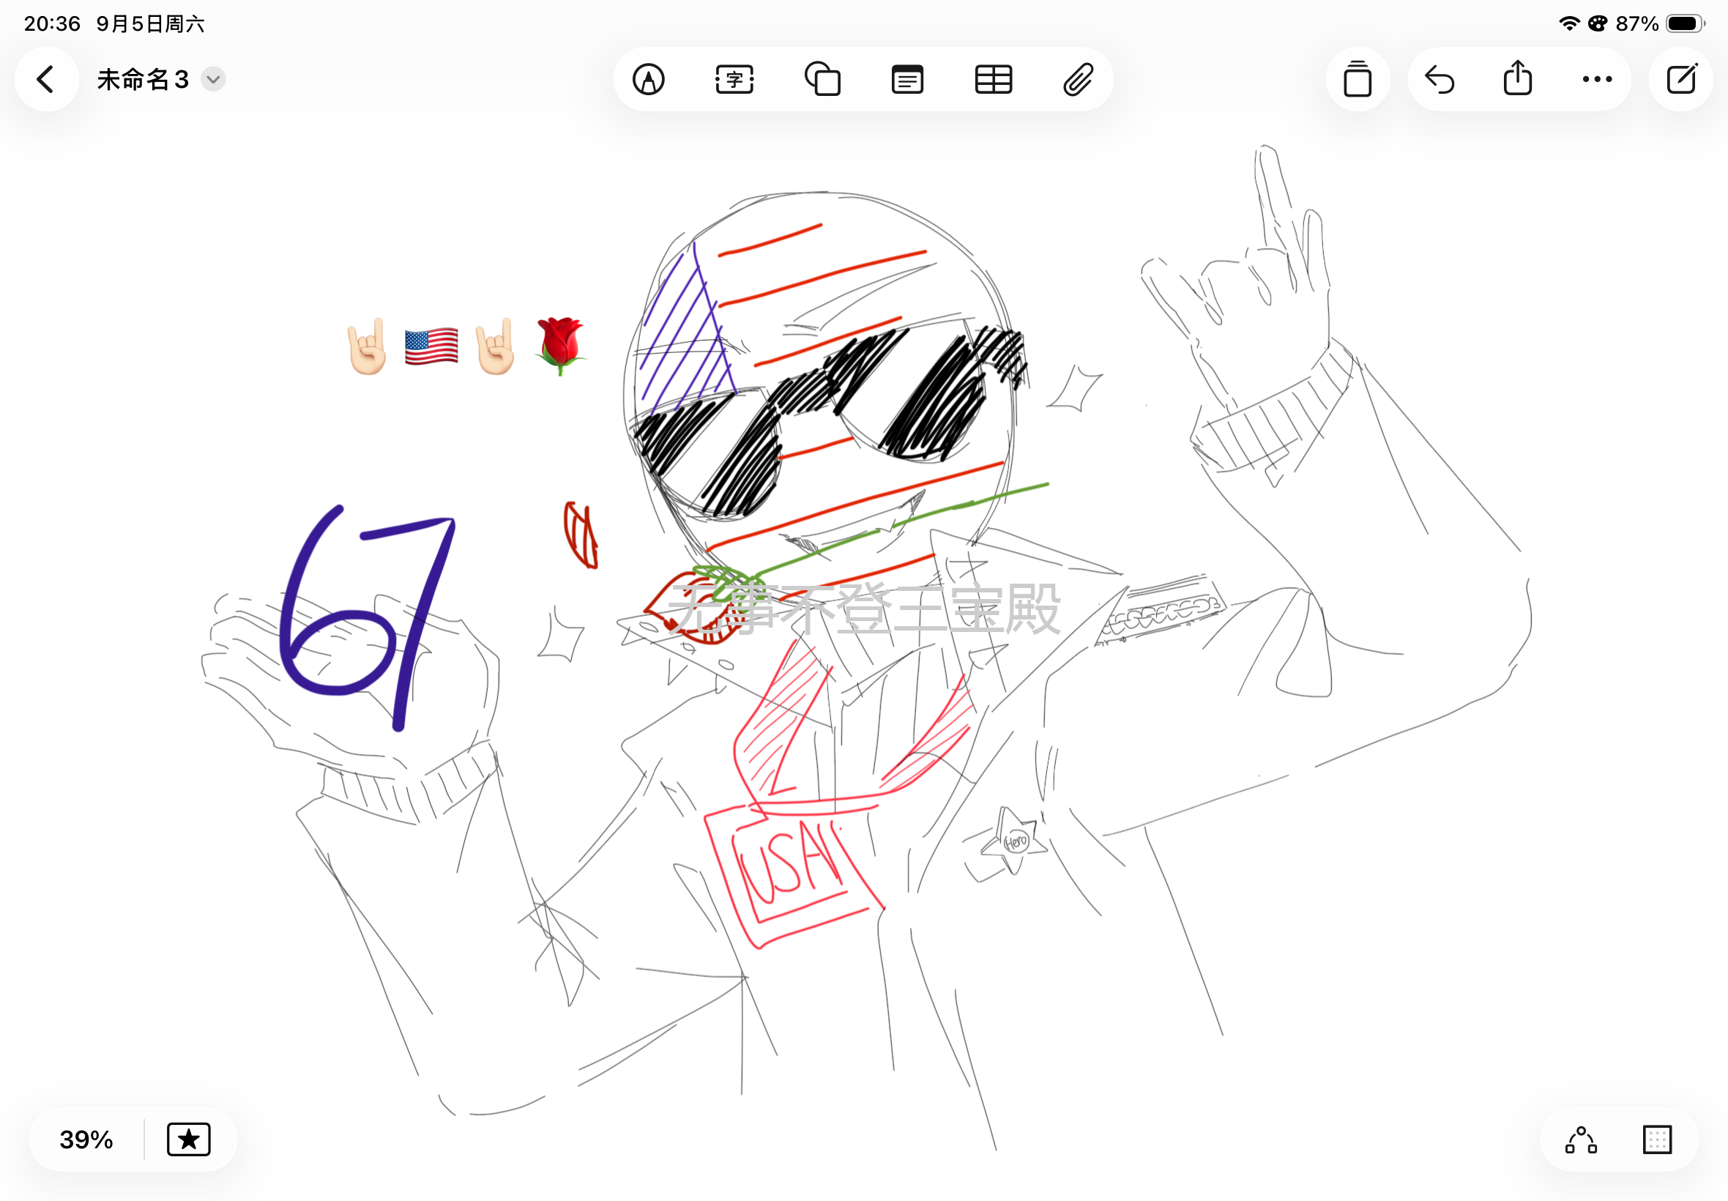Insert a table
This screenshot has width=1728, height=1201.
(993, 79)
